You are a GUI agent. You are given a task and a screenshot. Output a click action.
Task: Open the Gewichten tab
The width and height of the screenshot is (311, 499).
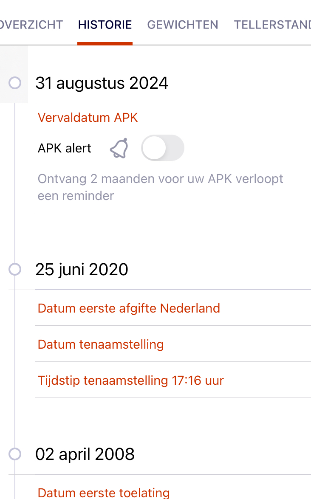[x=183, y=25]
